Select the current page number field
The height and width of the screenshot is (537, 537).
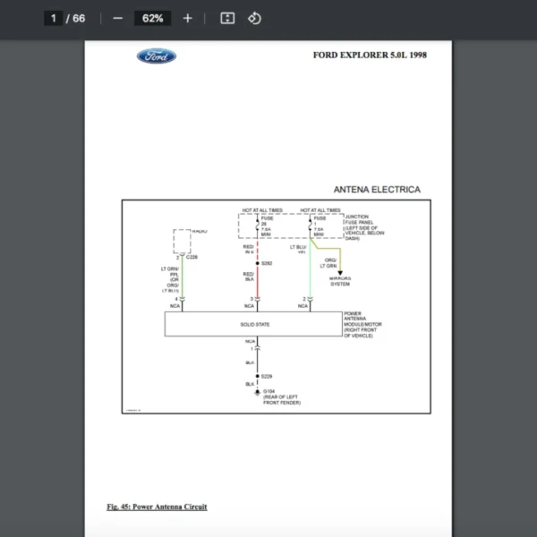click(x=54, y=18)
